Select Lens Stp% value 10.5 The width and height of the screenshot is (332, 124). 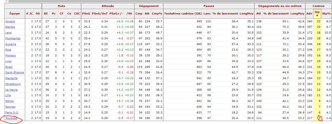327,33
